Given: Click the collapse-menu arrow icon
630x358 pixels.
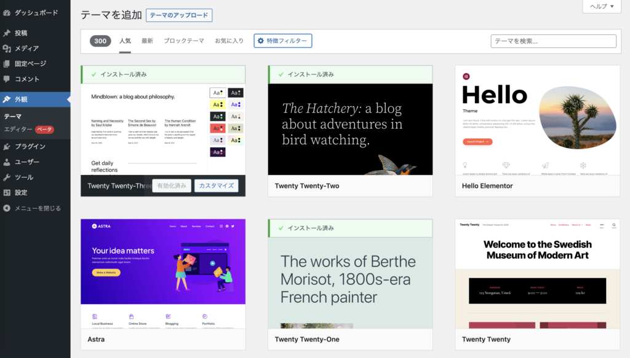Looking at the screenshot, I should [6, 208].
